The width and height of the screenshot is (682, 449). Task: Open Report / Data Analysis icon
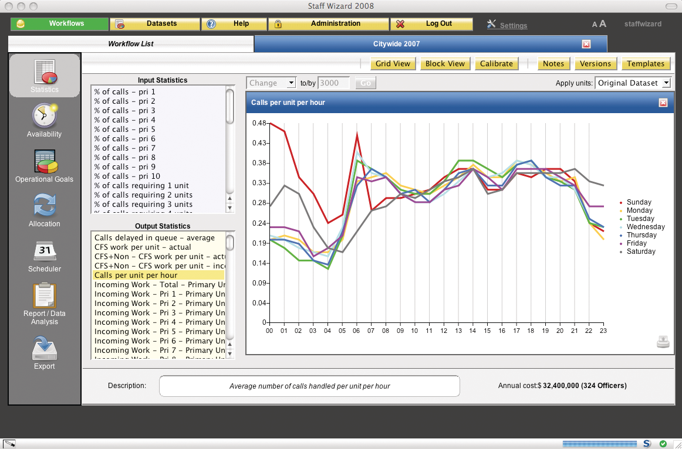click(x=45, y=295)
